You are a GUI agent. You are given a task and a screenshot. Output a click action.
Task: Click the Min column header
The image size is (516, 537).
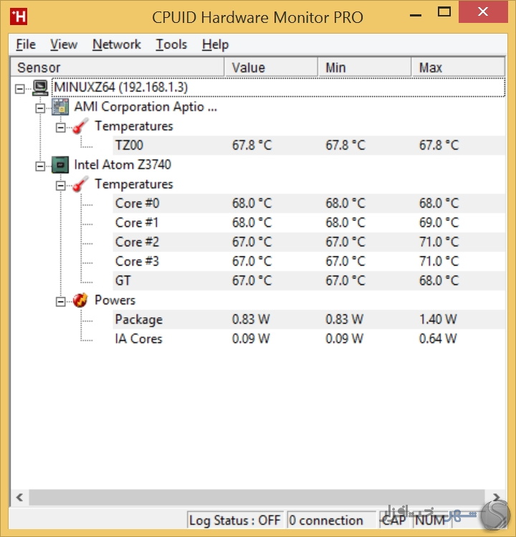(365, 67)
